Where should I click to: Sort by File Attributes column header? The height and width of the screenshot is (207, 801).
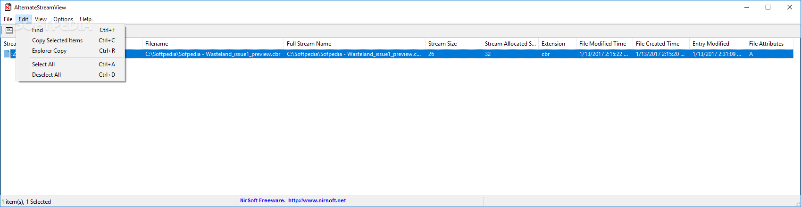(769, 44)
